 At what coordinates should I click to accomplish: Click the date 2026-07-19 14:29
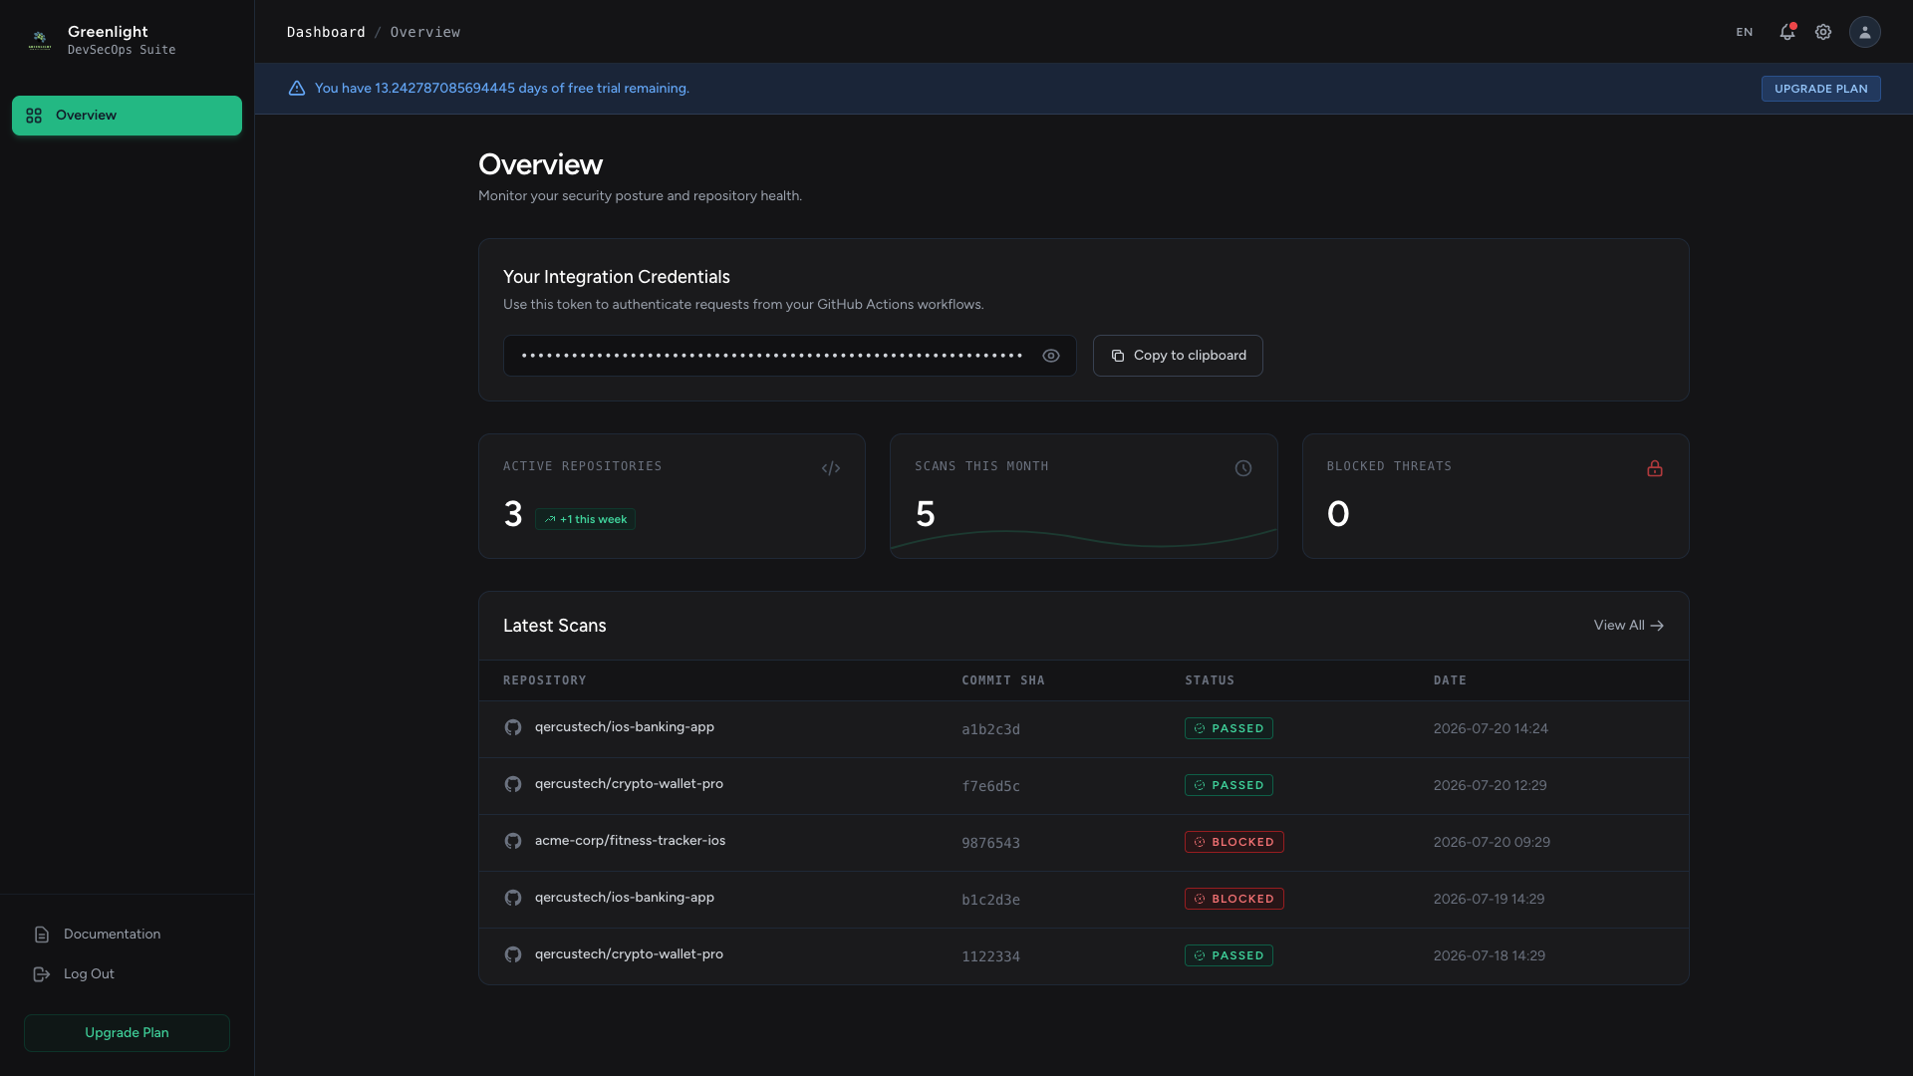pyautogui.click(x=1489, y=899)
